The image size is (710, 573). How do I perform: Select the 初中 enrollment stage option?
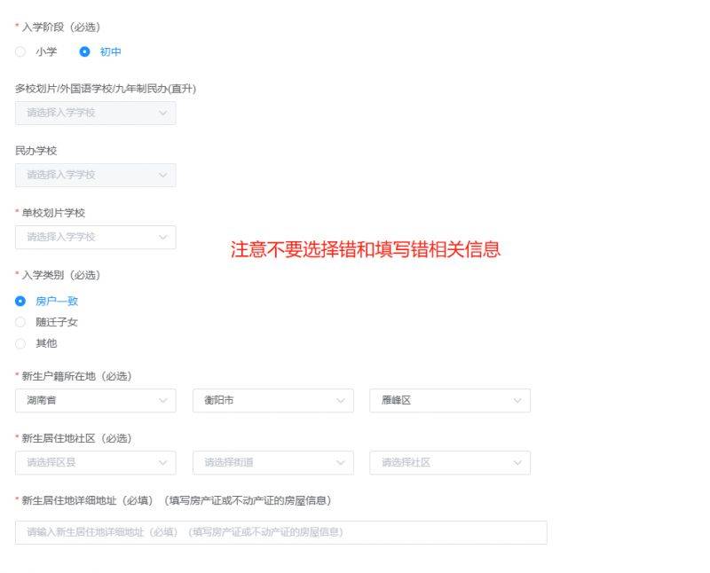(85, 51)
